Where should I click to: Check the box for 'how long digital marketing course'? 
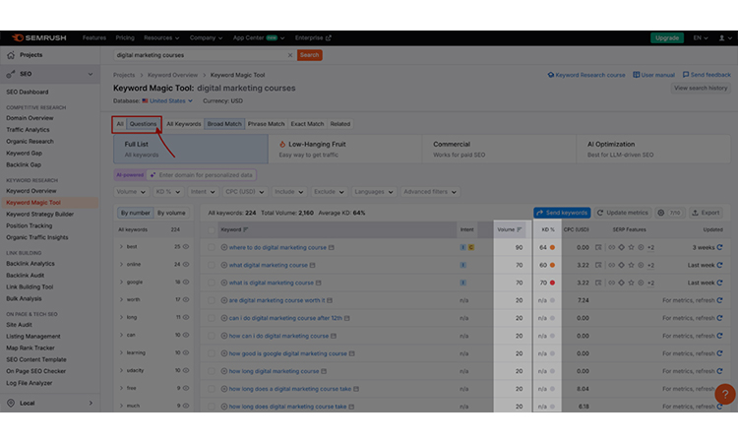pos(212,371)
